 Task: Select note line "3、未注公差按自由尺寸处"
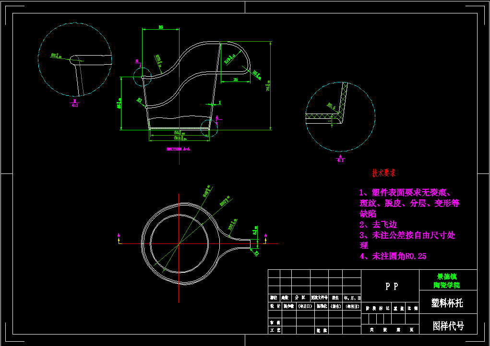[407, 235]
